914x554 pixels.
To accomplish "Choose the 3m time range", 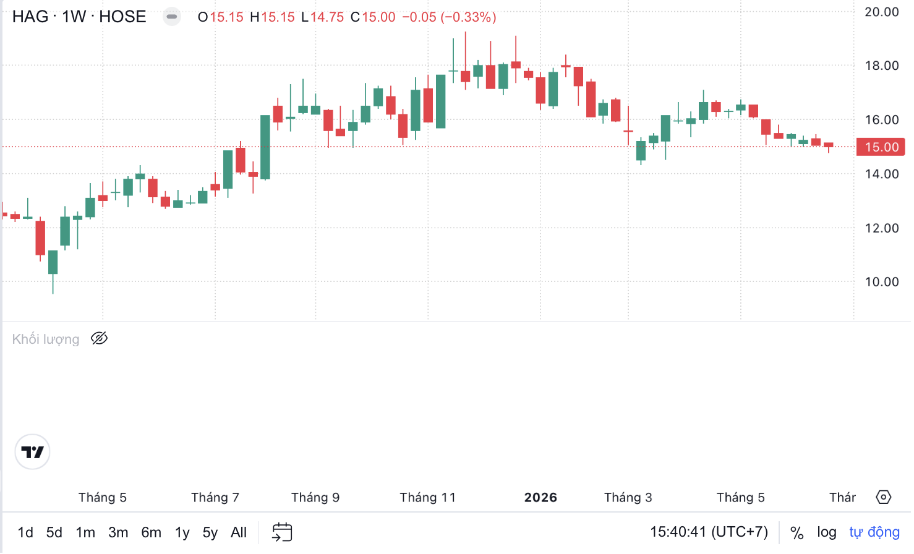I will pos(118,532).
